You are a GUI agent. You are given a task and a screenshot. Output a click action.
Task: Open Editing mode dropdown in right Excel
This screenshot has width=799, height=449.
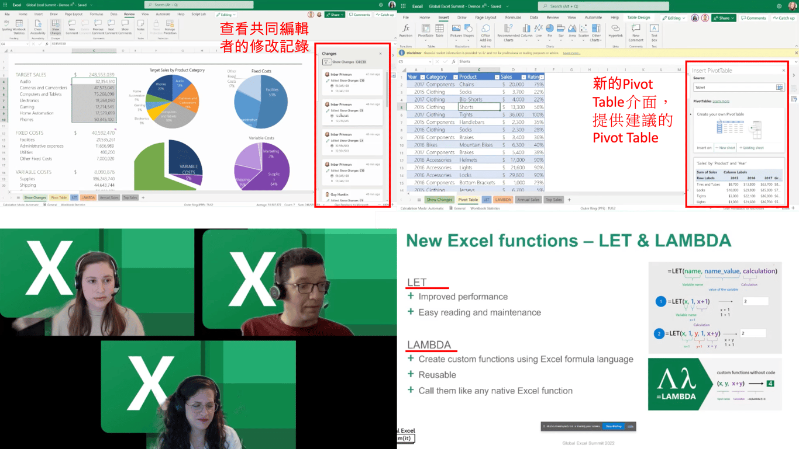coord(674,18)
